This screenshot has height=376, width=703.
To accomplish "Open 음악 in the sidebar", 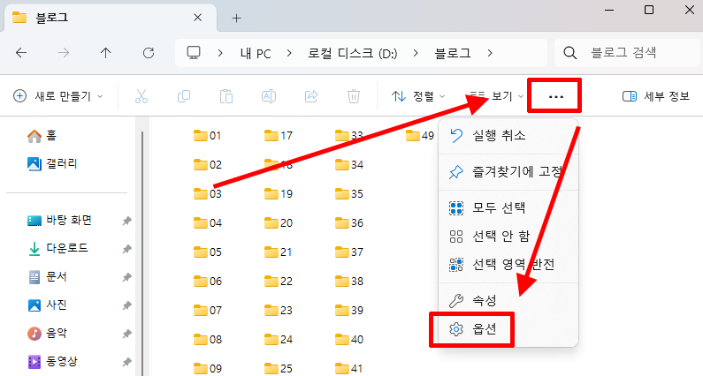I will click(x=47, y=333).
